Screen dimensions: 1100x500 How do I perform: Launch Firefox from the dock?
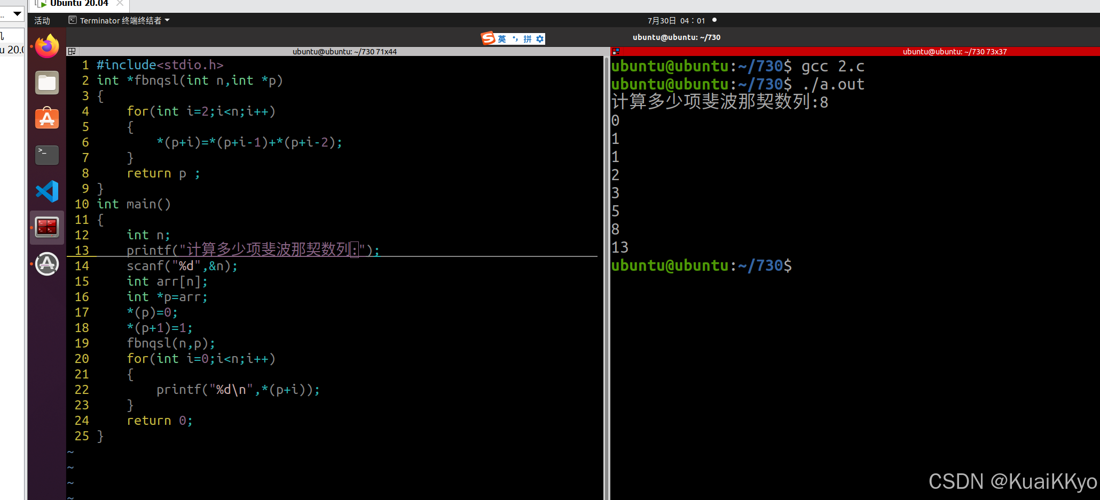[x=46, y=46]
